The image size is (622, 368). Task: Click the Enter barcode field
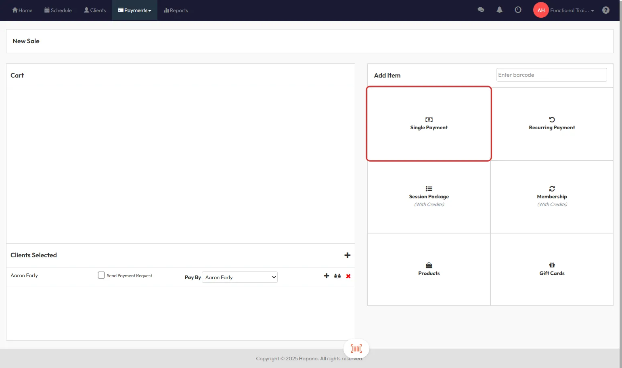click(x=551, y=75)
